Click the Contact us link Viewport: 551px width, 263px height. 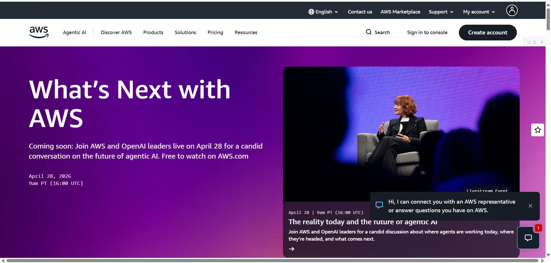tap(360, 12)
